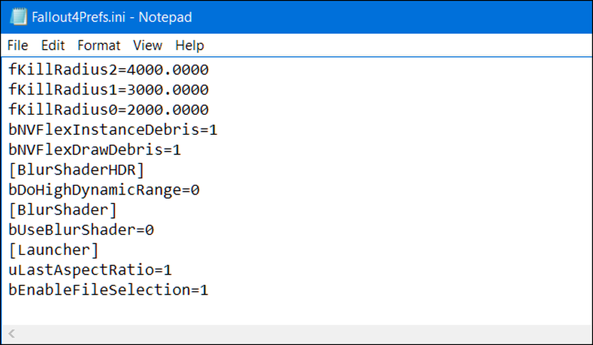The width and height of the screenshot is (593, 345).
Task: Click the bEnableFileSelection=1 line
Action: click(x=109, y=289)
